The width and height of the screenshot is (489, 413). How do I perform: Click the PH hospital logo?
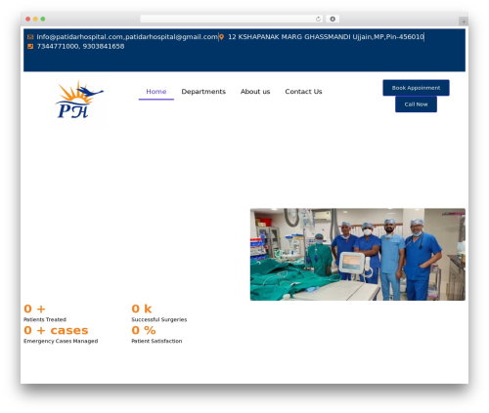[x=78, y=100]
